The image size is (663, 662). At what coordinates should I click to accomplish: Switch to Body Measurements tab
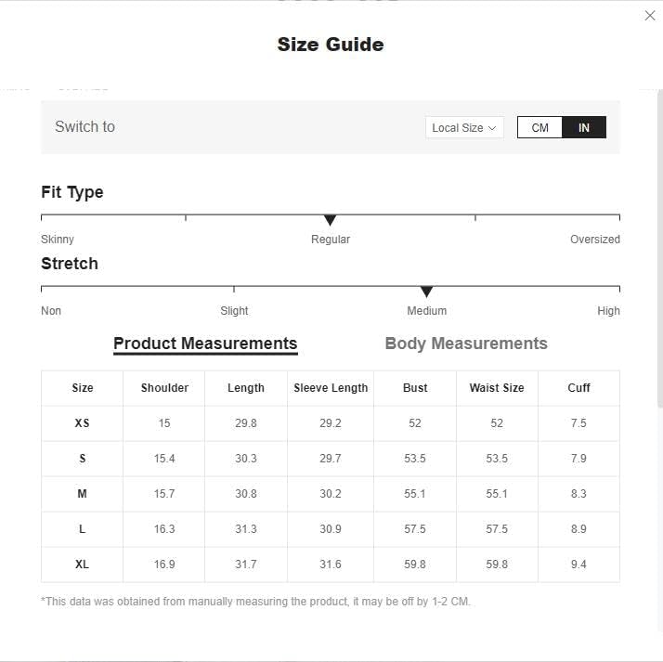(x=466, y=344)
